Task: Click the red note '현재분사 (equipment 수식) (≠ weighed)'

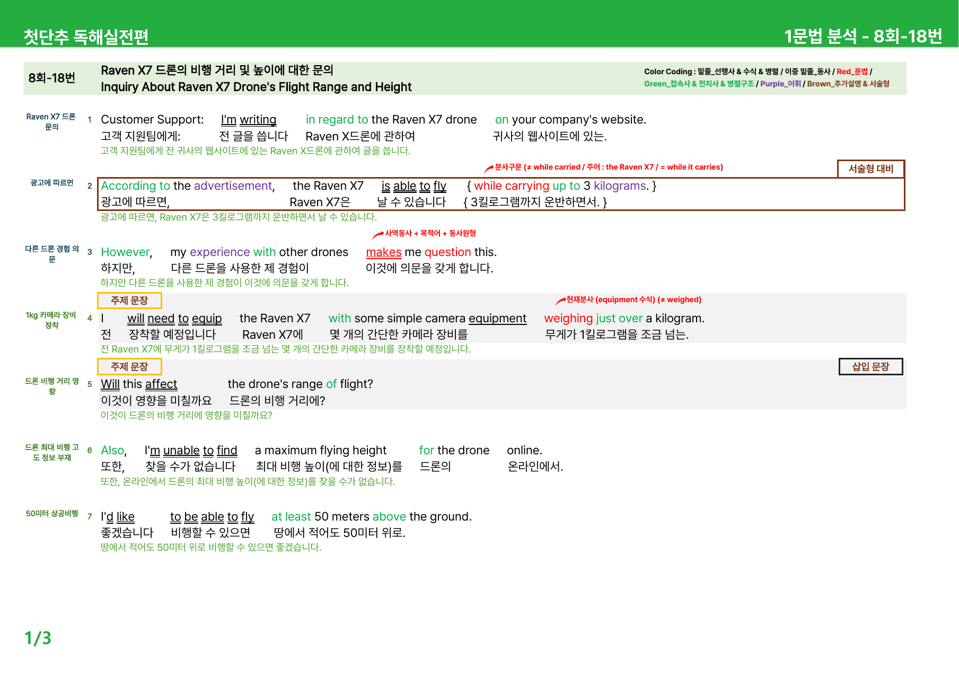Action: tap(634, 300)
